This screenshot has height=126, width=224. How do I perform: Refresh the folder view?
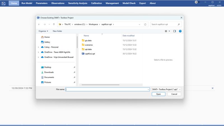pyautogui.click(x=145, y=24)
